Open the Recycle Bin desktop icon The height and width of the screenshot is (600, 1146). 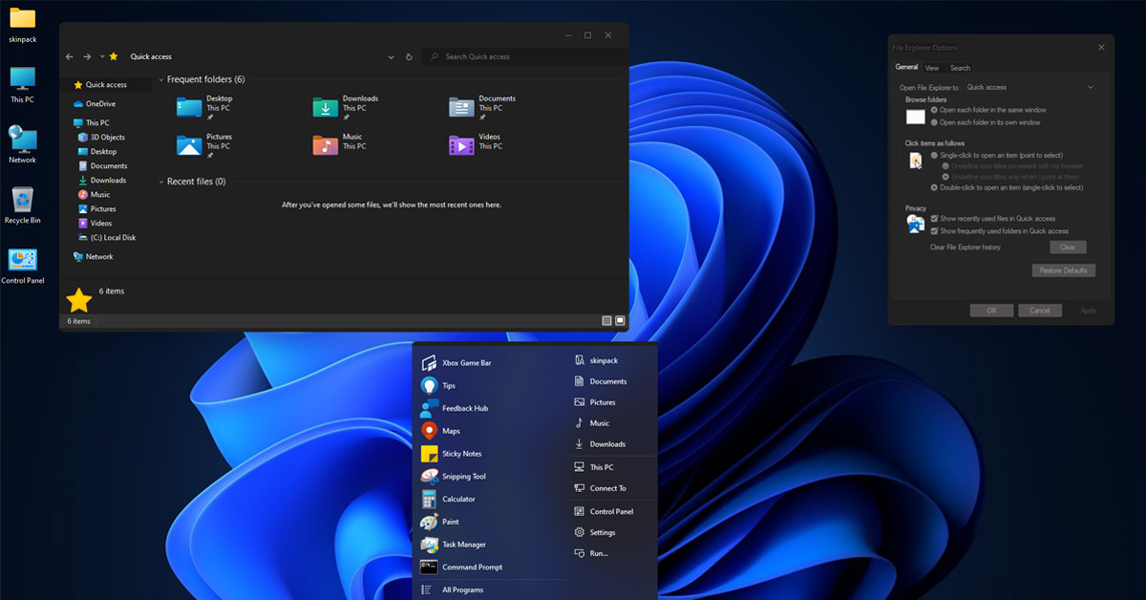pos(22,201)
